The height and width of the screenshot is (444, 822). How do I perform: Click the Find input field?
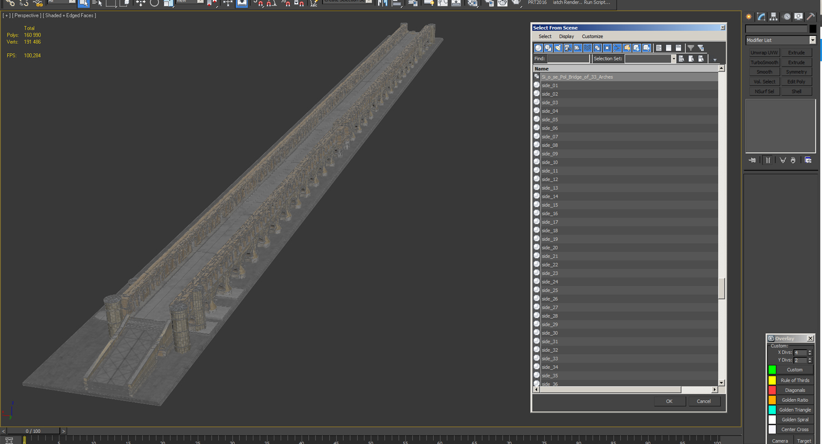coord(568,59)
